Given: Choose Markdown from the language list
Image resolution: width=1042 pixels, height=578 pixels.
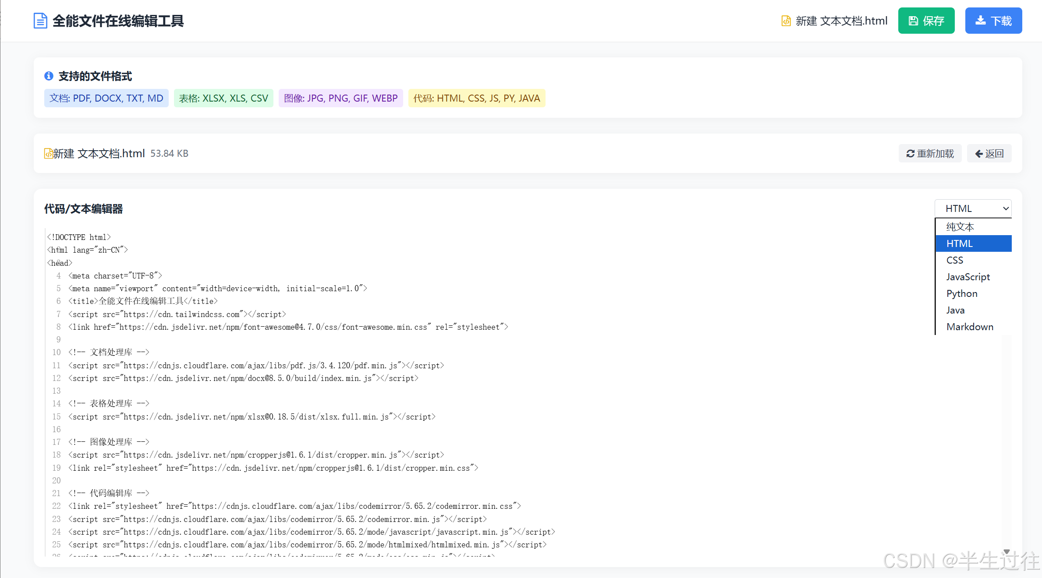Looking at the screenshot, I should point(973,327).
